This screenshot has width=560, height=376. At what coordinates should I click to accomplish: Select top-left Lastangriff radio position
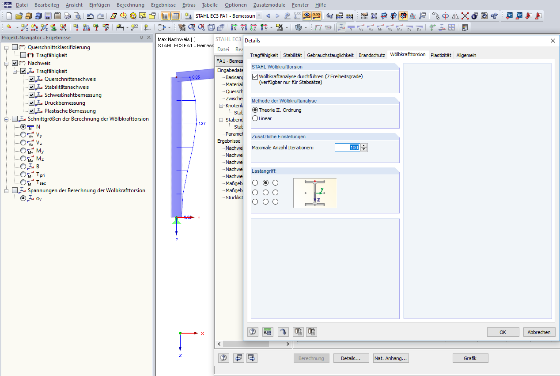[255, 182]
